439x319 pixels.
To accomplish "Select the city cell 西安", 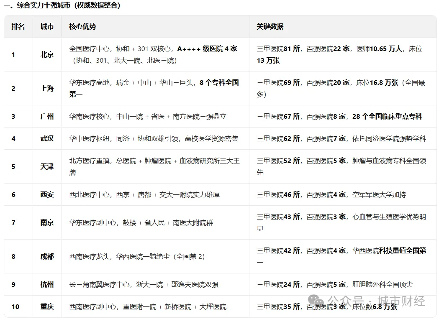I will click(x=47, y=194).
